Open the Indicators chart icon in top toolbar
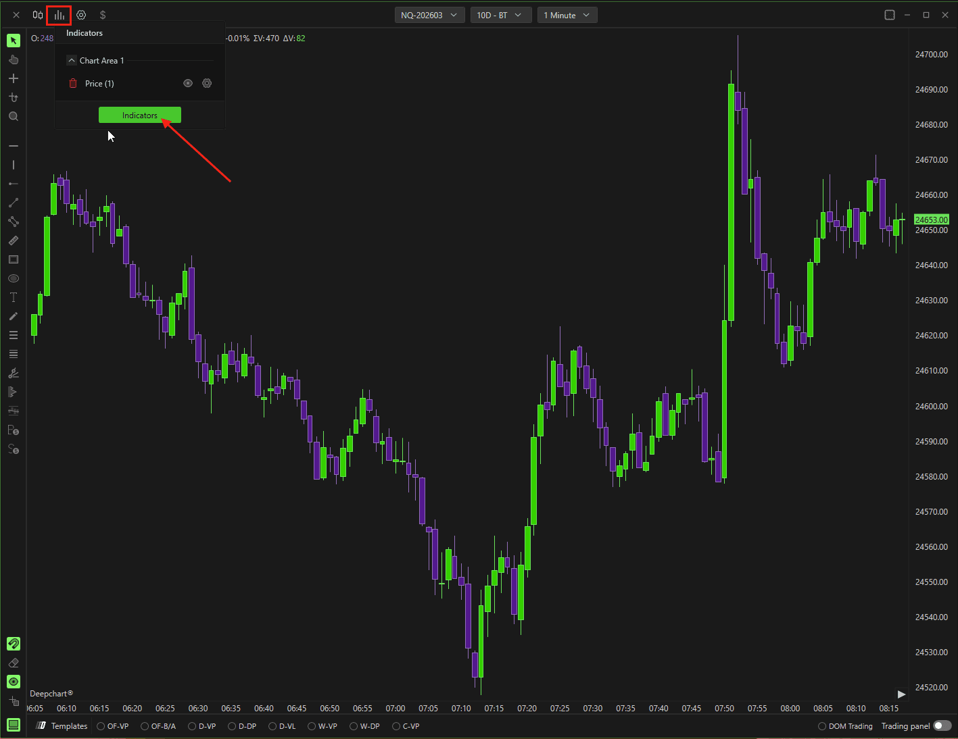The height and width of the screenshot is (739, 958). tap(59, 15)
